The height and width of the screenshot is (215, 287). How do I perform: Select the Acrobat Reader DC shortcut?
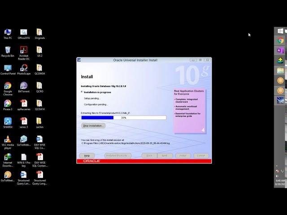point(24,53)
